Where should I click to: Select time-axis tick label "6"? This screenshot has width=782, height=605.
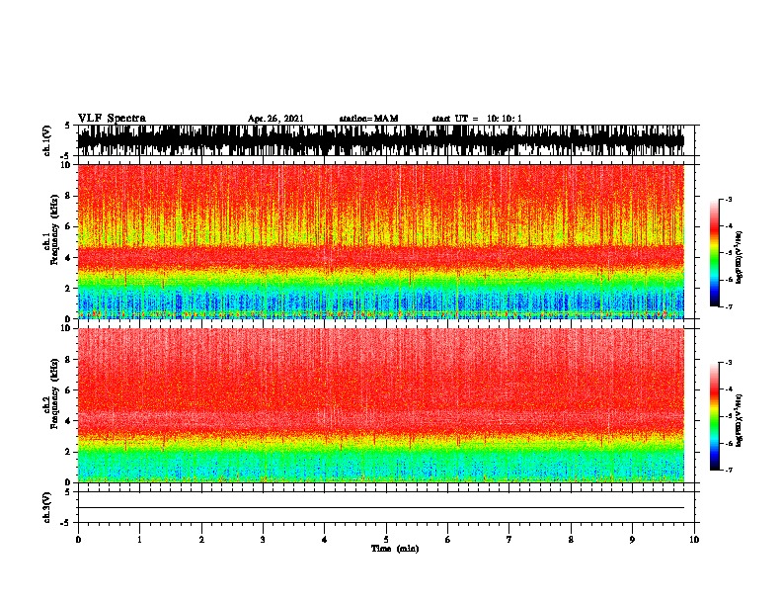(x=448, y=540)
